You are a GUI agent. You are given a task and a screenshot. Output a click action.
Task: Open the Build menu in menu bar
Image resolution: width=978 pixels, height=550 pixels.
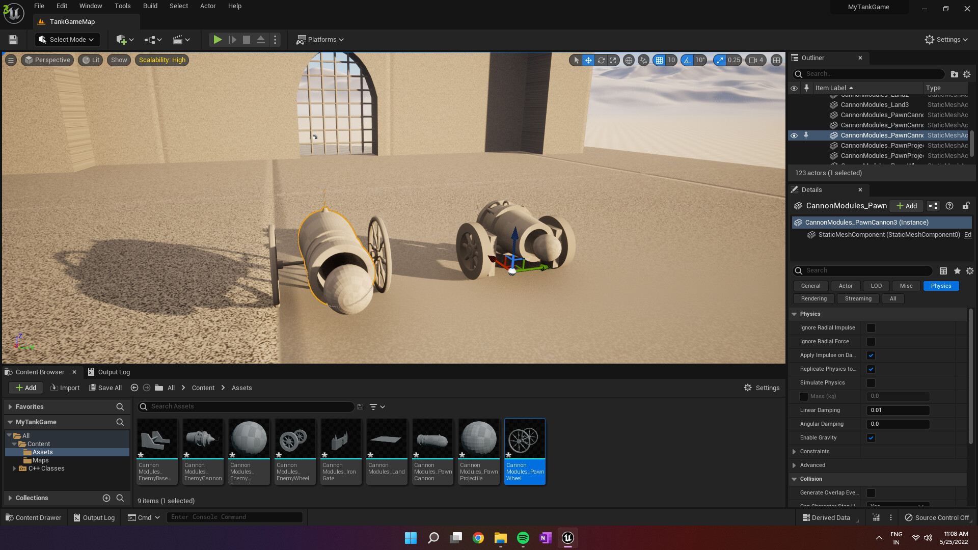point(149,6)
